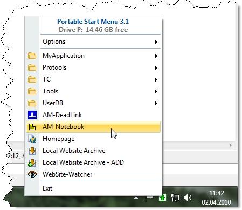Open the Tools menu entry

pyautogui.click(x=93, y=91)
